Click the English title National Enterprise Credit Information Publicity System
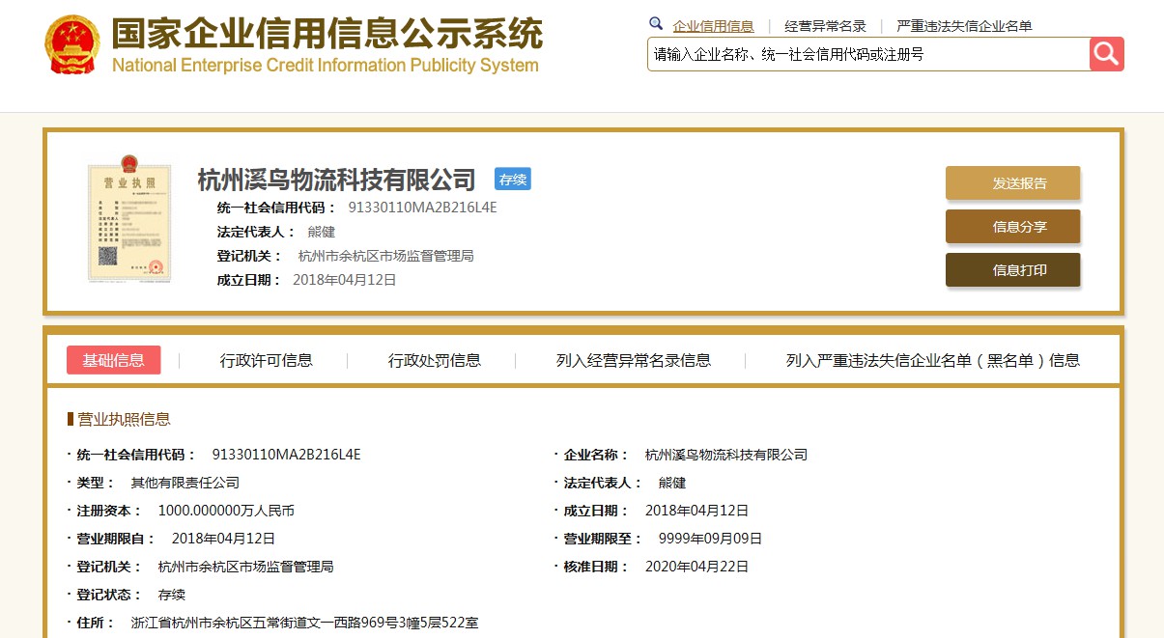This screenshot has width=1164, height=638. [x=326, y=66]
